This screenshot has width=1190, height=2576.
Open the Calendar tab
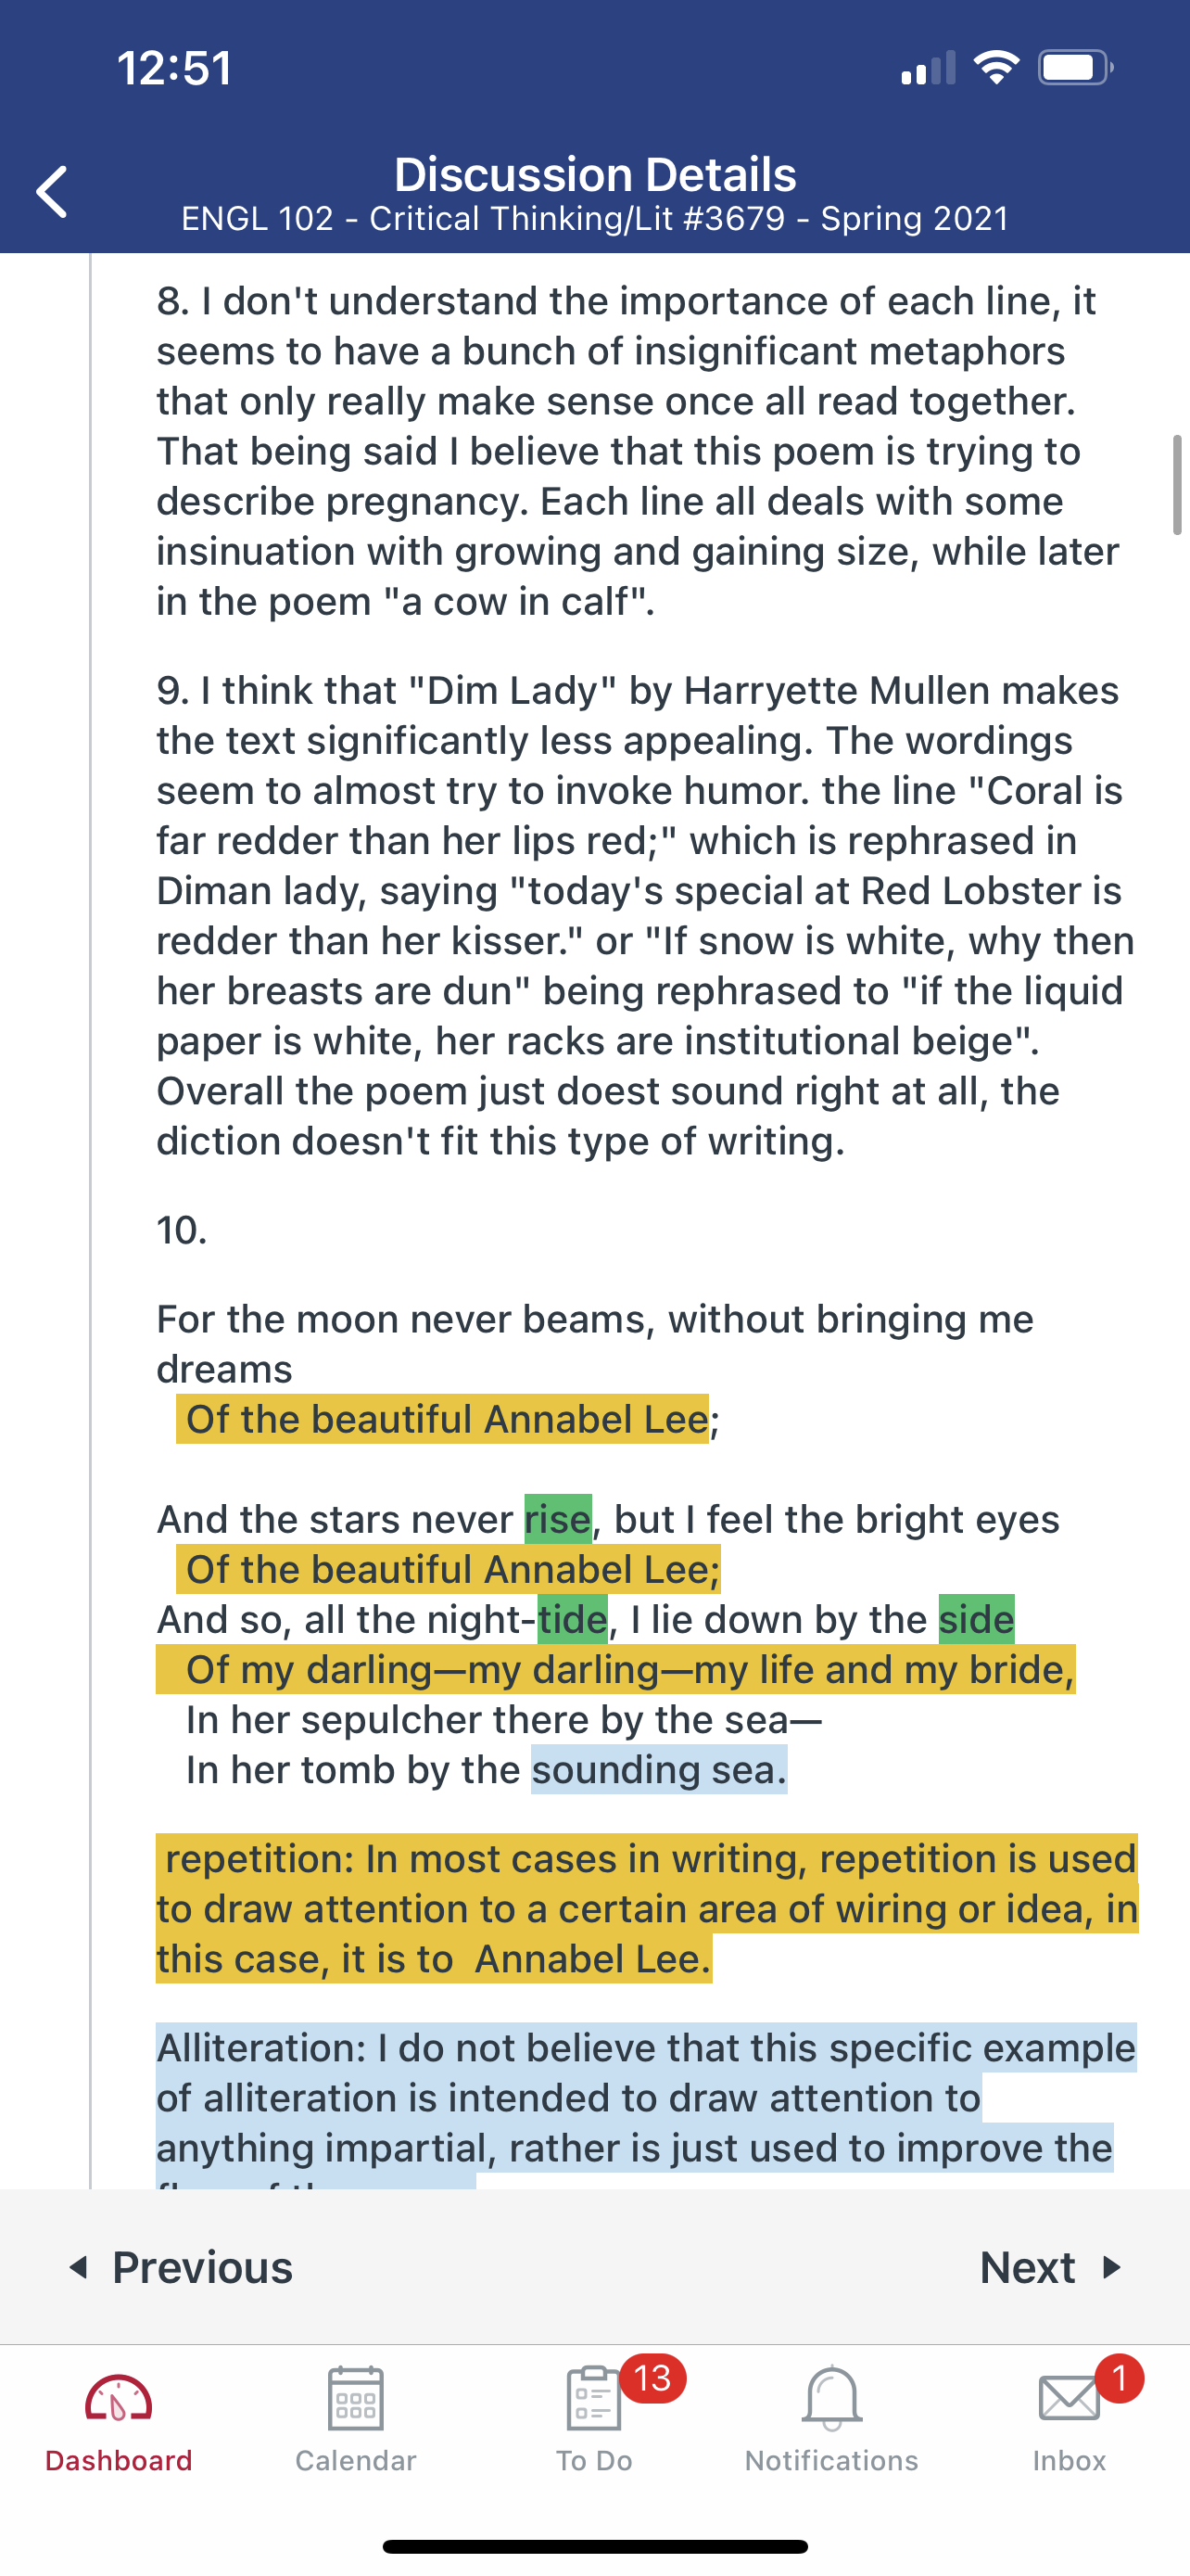pos(356,2418)
